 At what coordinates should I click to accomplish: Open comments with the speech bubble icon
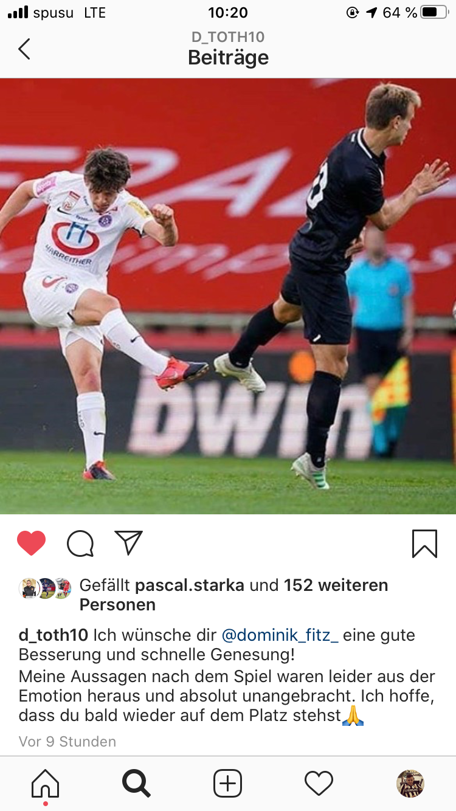[x=80, y=544]
